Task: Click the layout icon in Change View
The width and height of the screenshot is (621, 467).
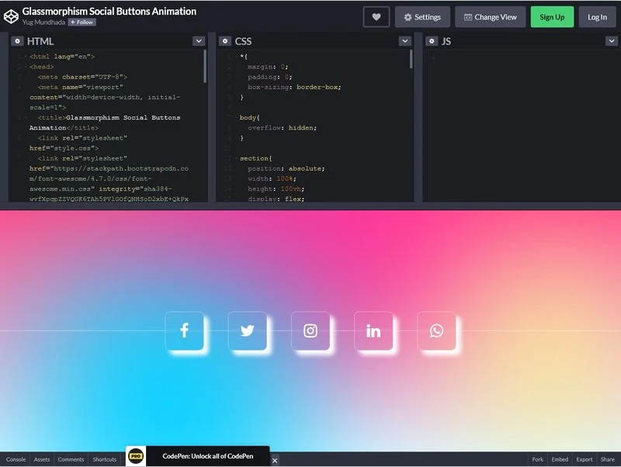Action: (468, 17)
